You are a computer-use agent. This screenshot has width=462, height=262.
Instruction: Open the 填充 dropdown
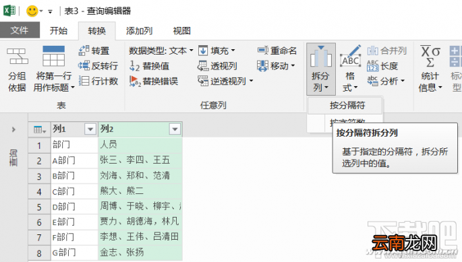[x=216, y=51]
